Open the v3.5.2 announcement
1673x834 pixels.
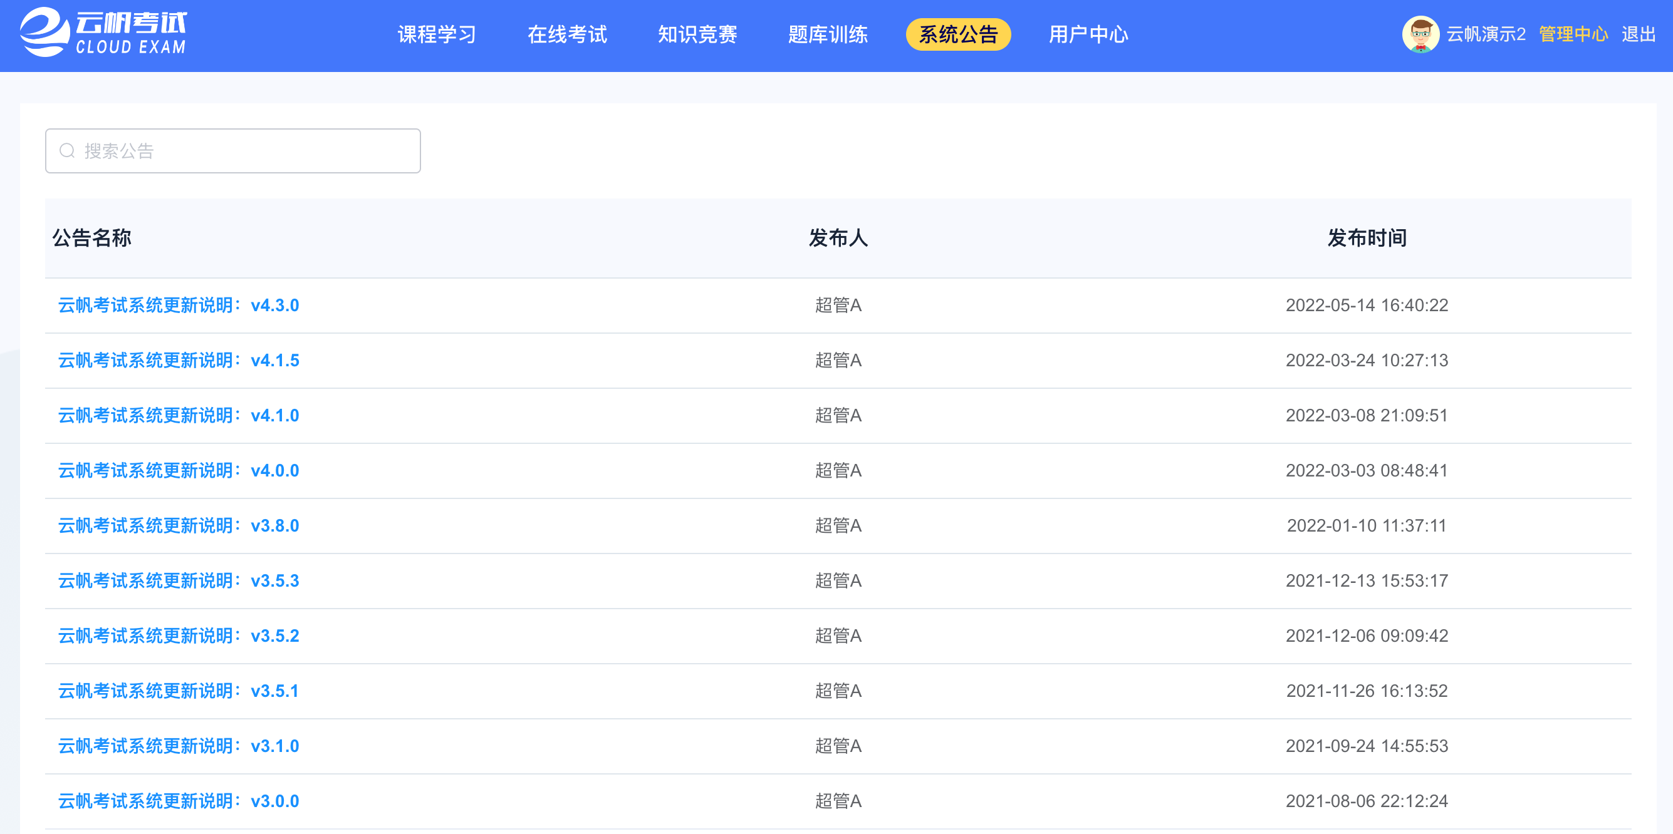pos(179,637)
